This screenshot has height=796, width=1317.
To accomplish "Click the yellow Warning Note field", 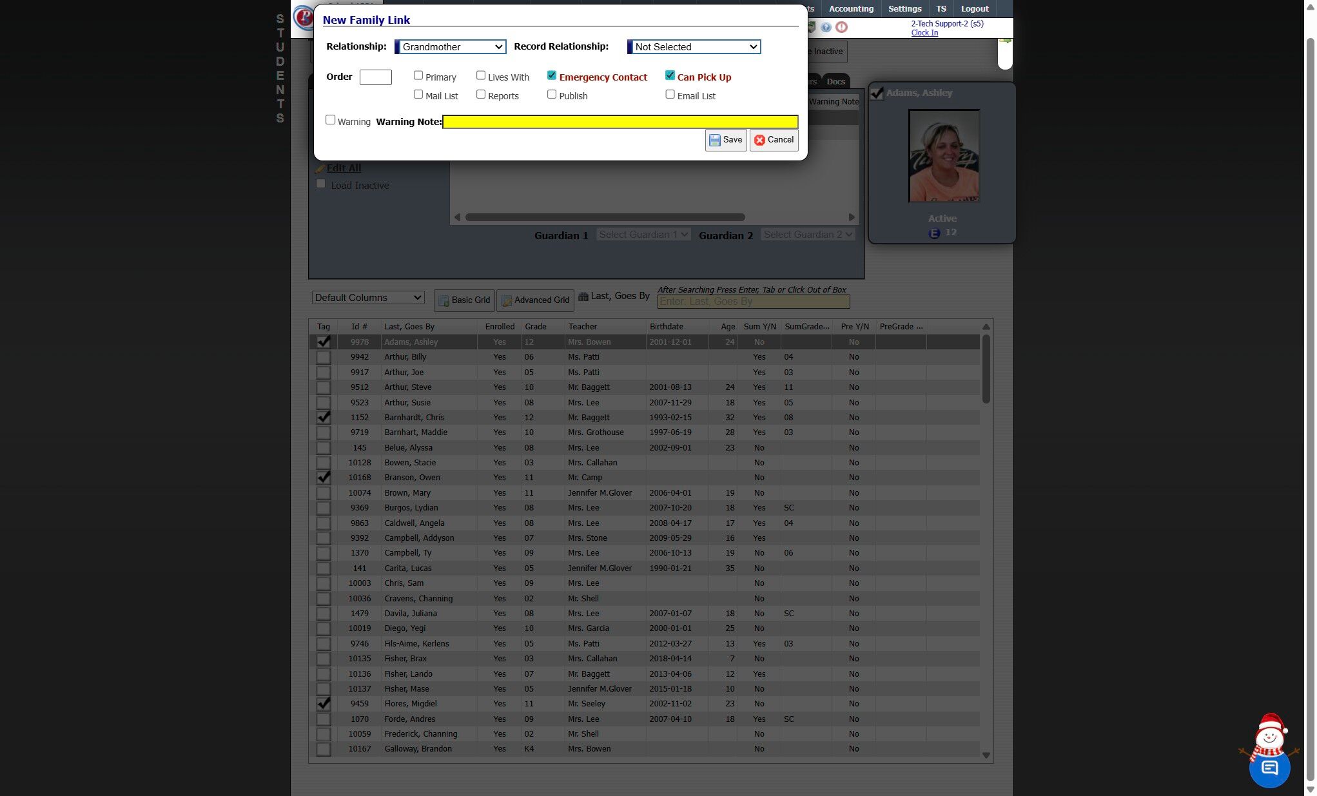I will point(620,122).
